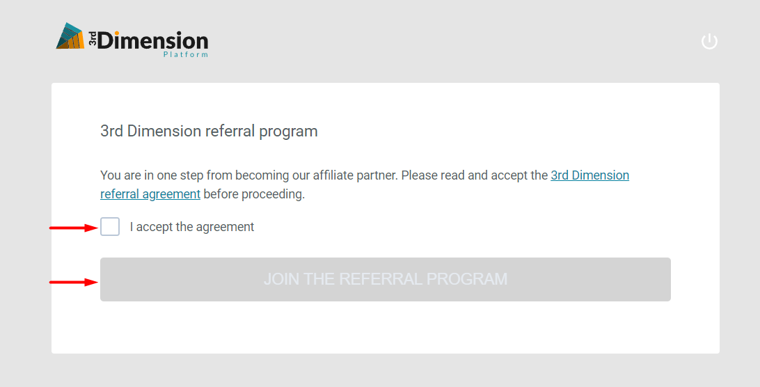Click the 'I accept the agreement' label text
Image resolution: width=760 pixels, height=387 pixels.
[192, 227]
